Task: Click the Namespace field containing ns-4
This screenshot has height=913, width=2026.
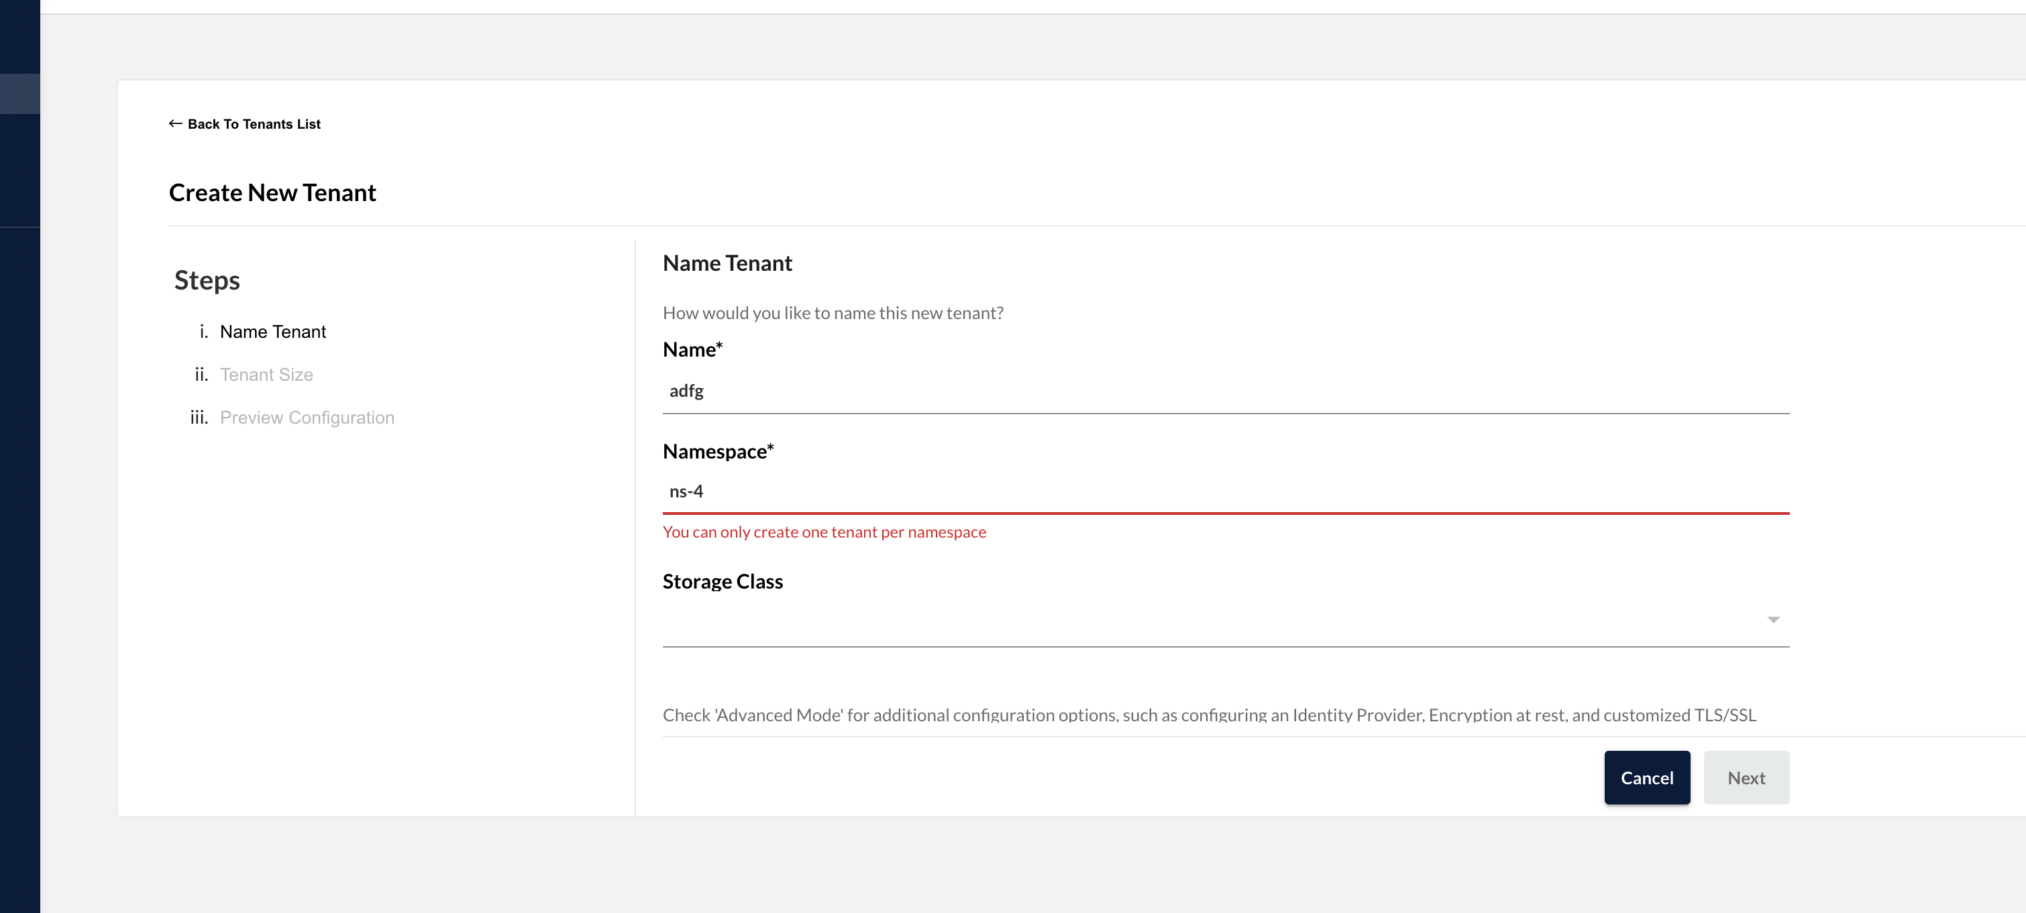Action: [1226, 491]
